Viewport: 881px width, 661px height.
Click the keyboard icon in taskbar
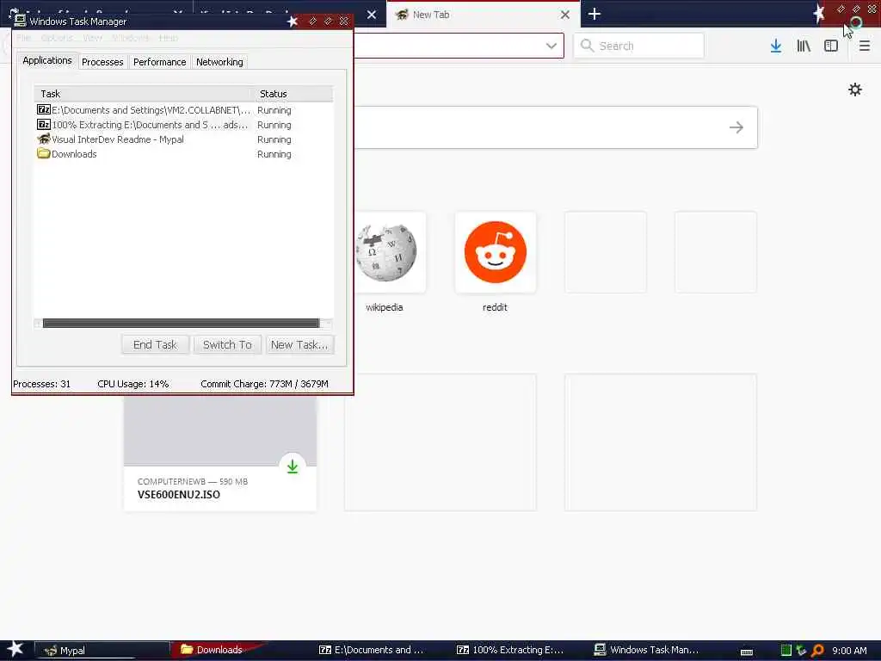coord(746,652)
